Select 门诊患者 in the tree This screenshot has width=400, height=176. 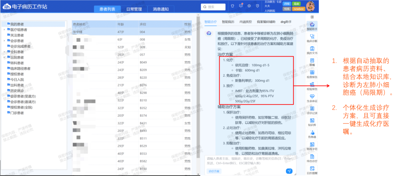coord(17,113)
